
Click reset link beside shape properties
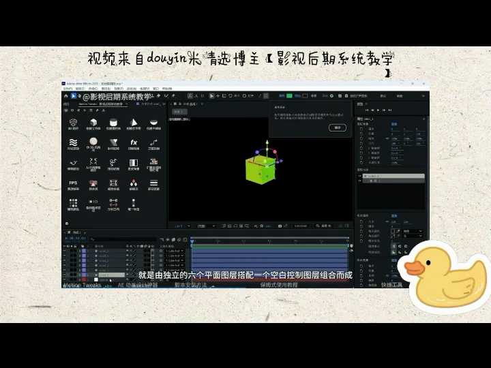[394, 216]
